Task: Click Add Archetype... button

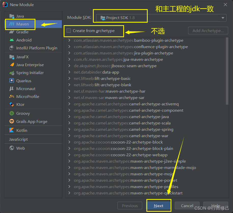Action: 208,31
